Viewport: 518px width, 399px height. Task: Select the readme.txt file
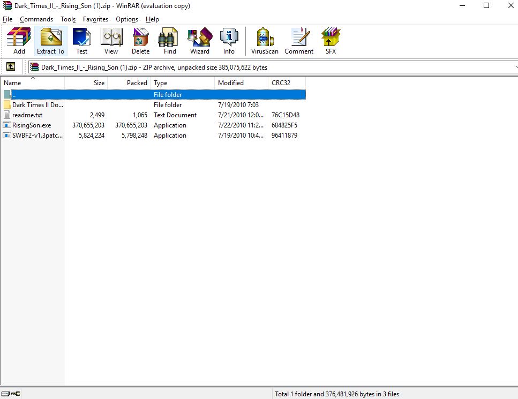pyautogui.click(x=27, y=115)
